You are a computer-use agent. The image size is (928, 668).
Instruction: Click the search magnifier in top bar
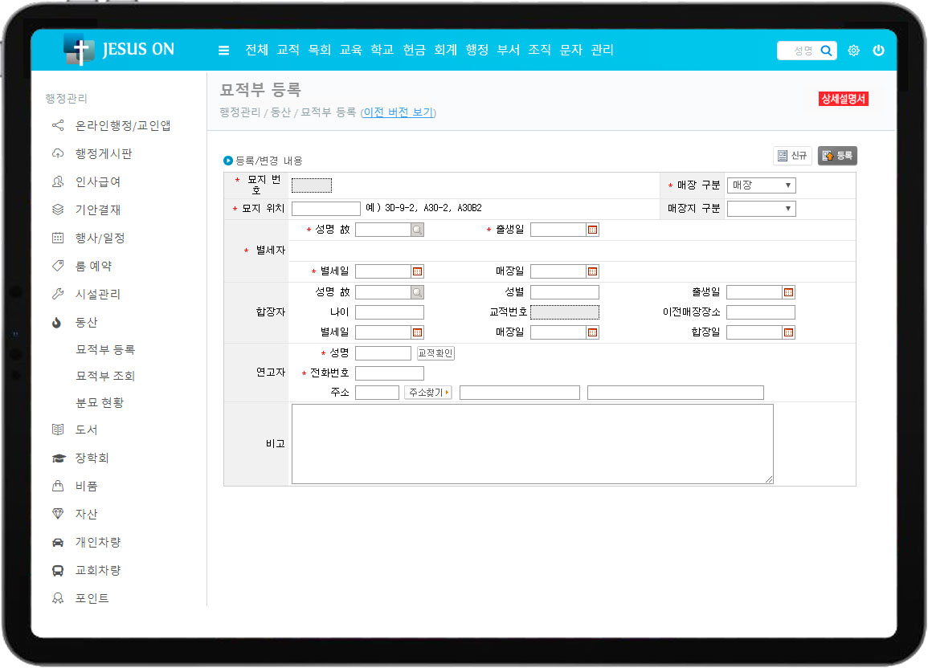point(826,51)
